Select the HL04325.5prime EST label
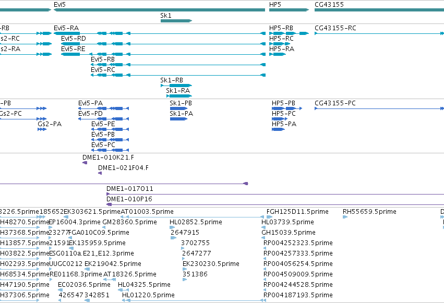This screenshot has width=444, height=303. tap(144, 285)
